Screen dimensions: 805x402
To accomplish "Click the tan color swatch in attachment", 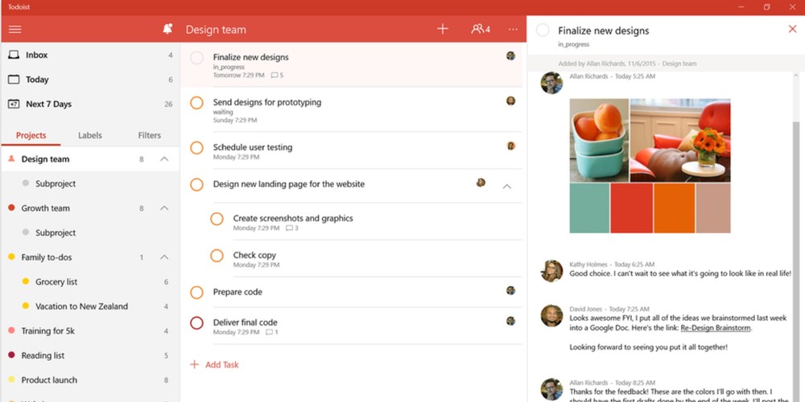I will [713, 208].
